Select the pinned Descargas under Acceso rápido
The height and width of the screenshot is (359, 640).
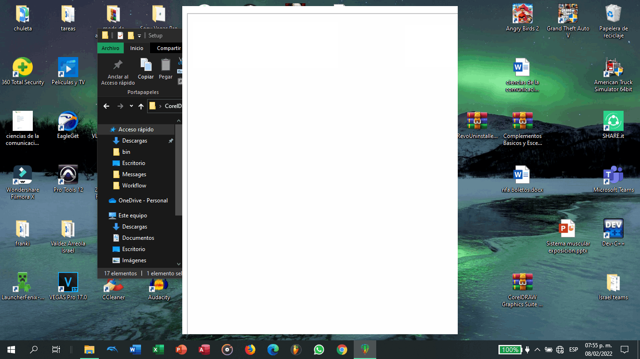coord(135,141)
